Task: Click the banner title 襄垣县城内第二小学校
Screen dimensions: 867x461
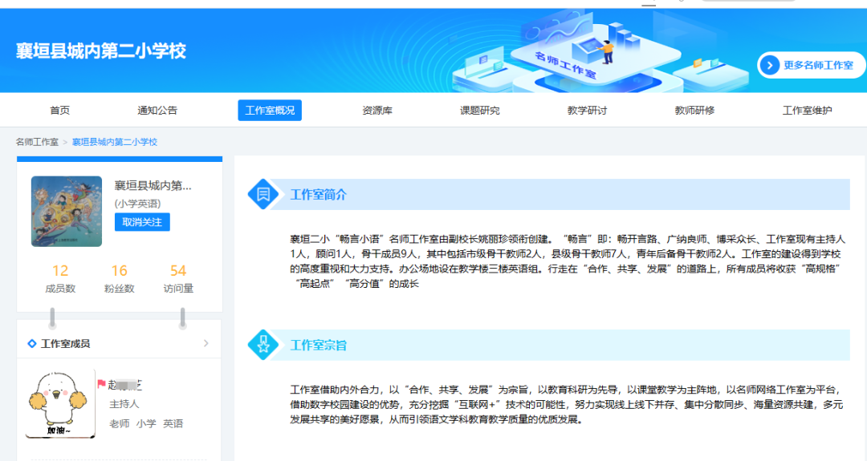Action: 100,51
